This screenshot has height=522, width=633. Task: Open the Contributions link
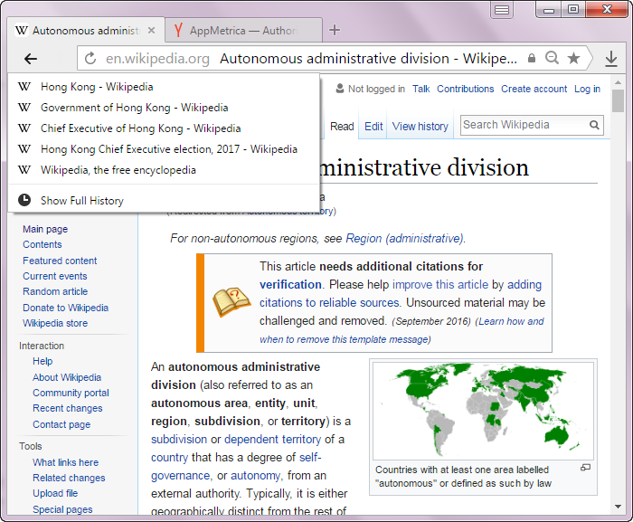point(465,89)
